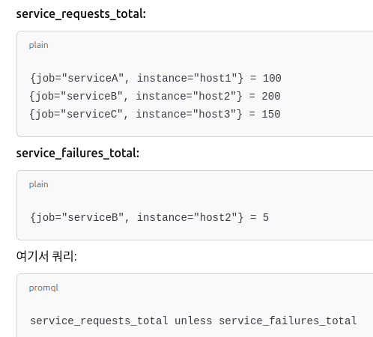Select the serviceA host1 = 100 line
373x337 pixels.
156,79
